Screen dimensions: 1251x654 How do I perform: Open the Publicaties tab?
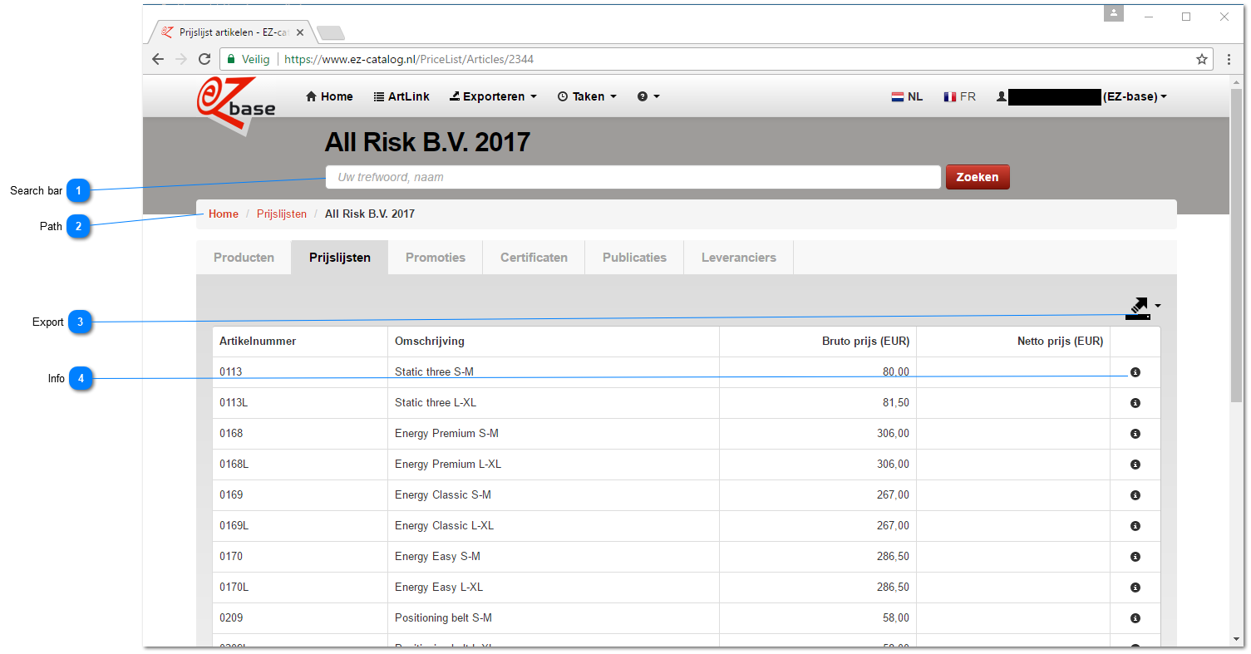coord(634,258)
